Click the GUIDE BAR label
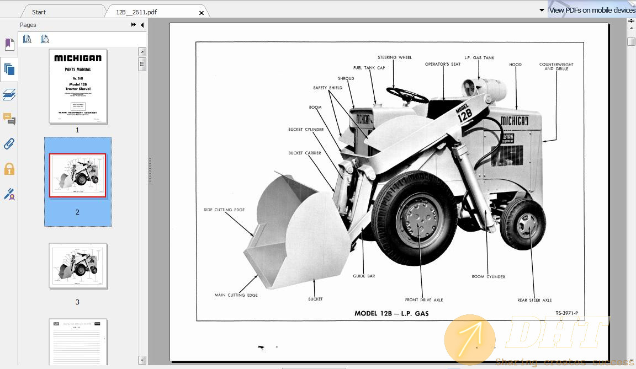 pos(364,276)
